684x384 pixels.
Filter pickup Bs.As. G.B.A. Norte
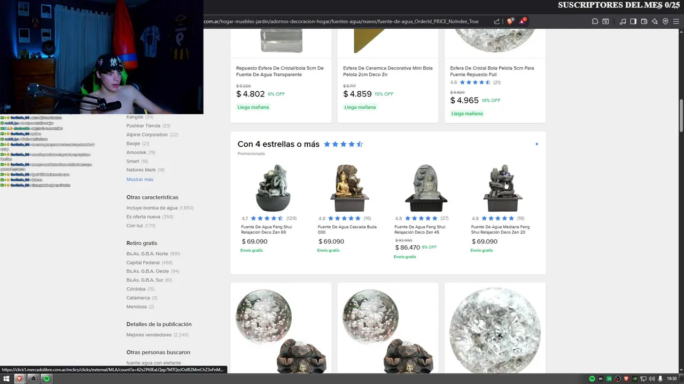pyautogui.click(x=153, y=253)
